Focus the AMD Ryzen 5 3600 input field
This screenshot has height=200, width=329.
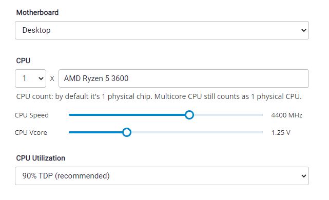coord(184,78)
